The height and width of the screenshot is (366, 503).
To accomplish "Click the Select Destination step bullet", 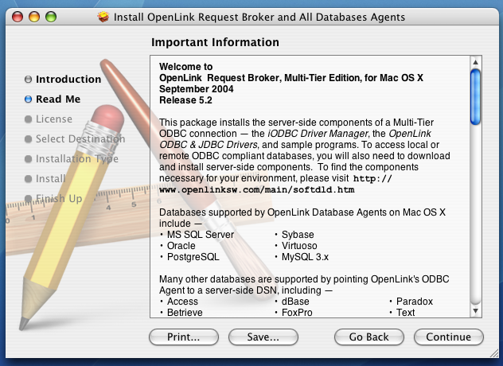I will coord(28,139).
